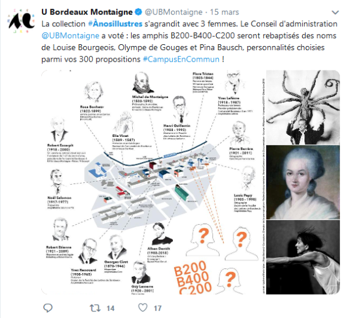The image size is (347, 318).
Task: Click the like count 17
Action: 157,308
